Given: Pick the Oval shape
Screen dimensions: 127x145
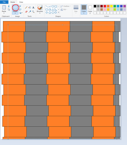Looking at the screenshot, I should click(x=53, y=6).
